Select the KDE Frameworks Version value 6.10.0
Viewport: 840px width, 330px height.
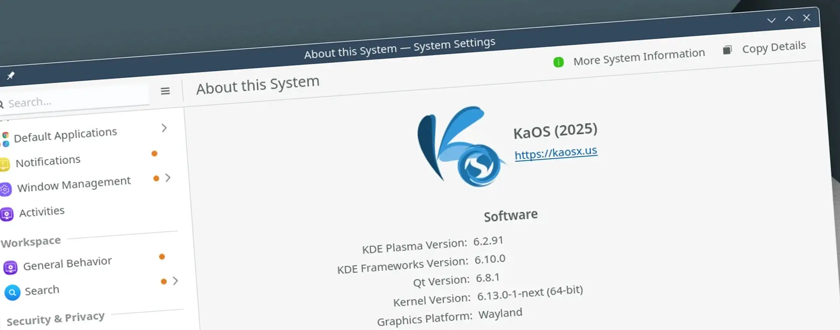[490, 259]
